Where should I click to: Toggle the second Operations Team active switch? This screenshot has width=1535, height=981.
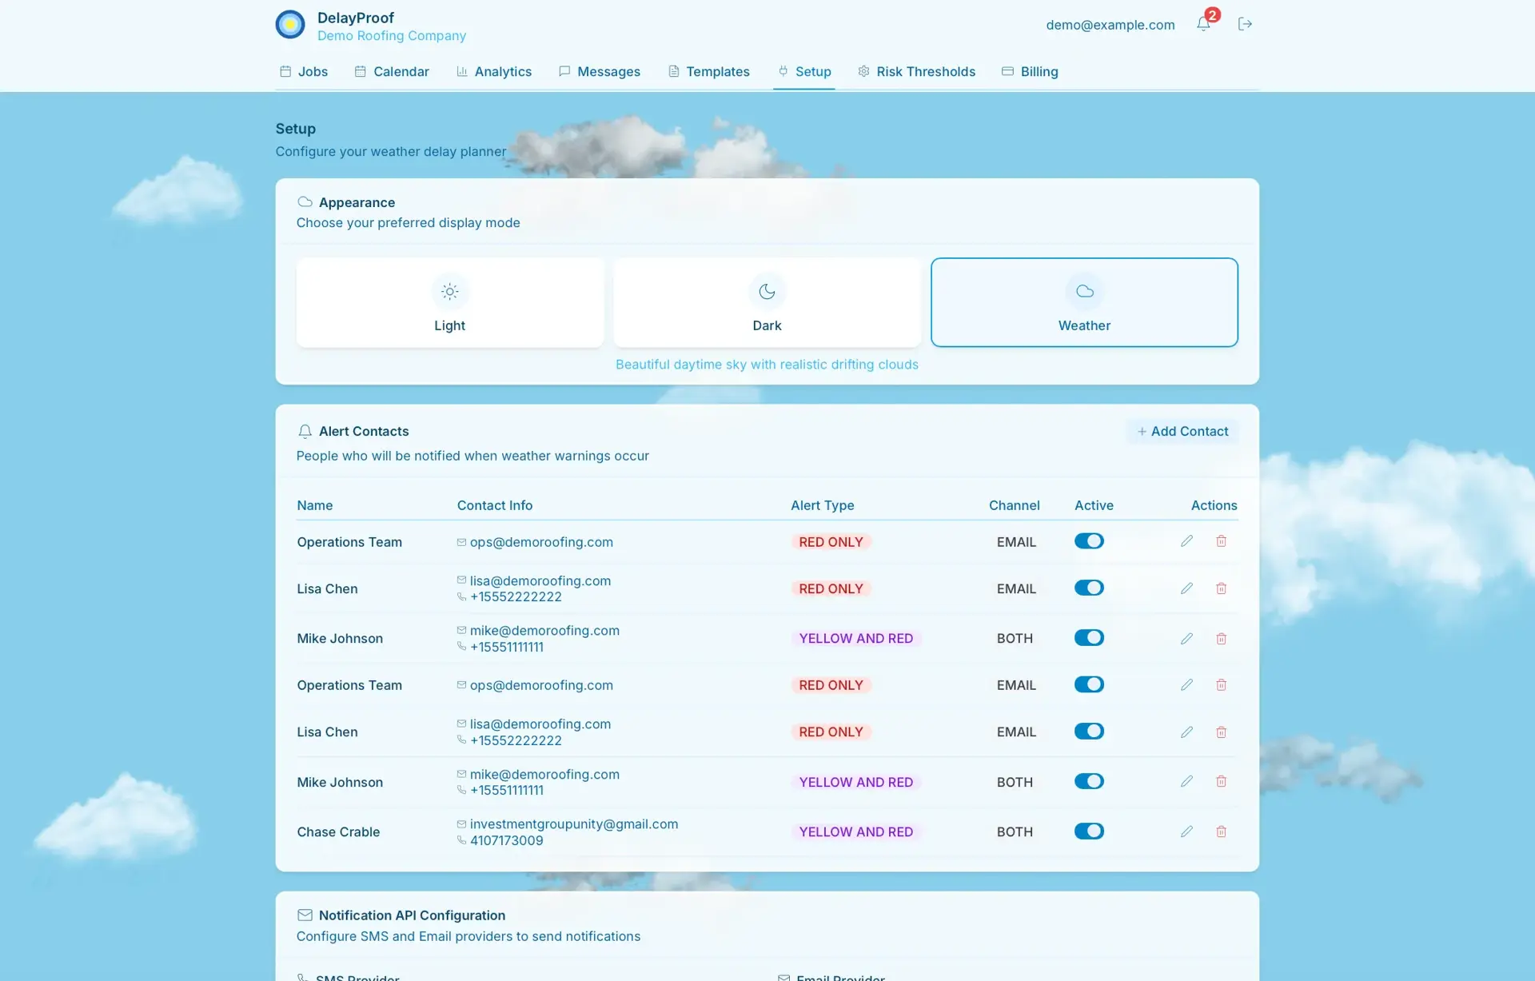click(1089, 684)
